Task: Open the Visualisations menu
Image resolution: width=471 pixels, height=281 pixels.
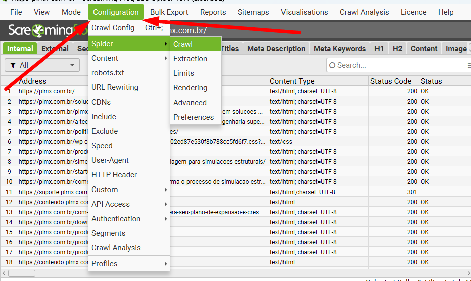Action: pos(304,12)
